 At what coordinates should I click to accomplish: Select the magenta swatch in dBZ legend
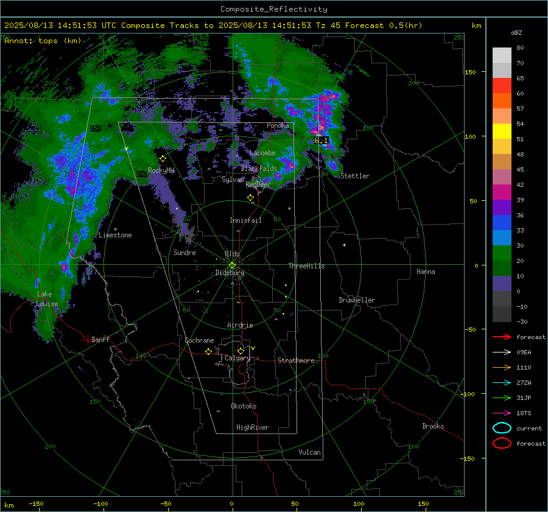[502, 192]
